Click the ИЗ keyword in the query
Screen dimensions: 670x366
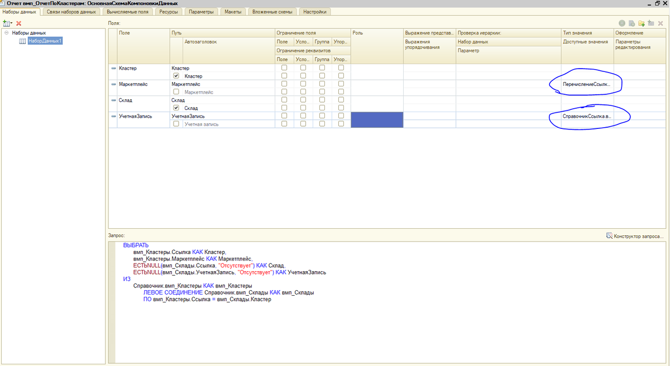[127, 279]
